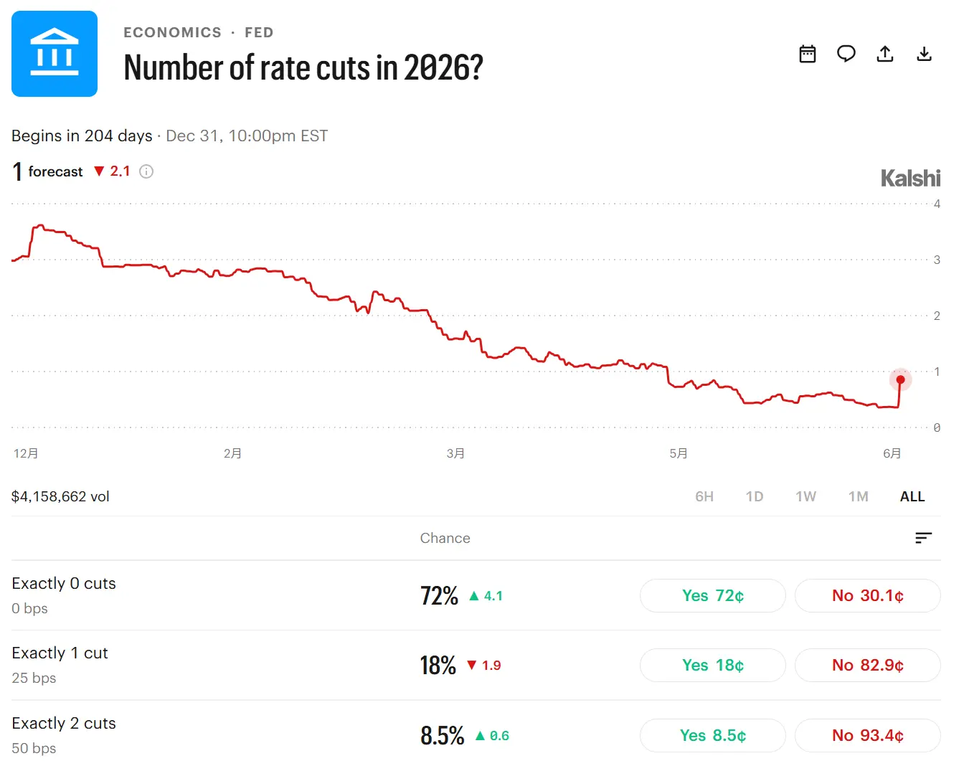
Task: Select the 1D time range
Action: pos(755,496)
